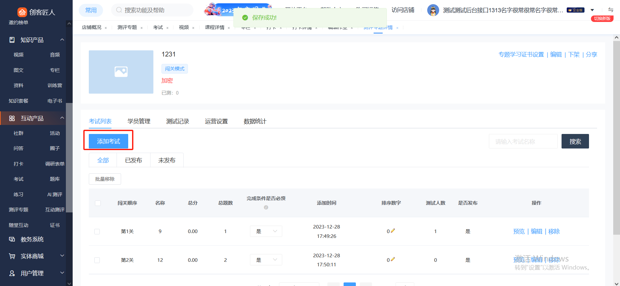
Task: Check the 第2关 row checkbox
Action: (x=97, y=260)
